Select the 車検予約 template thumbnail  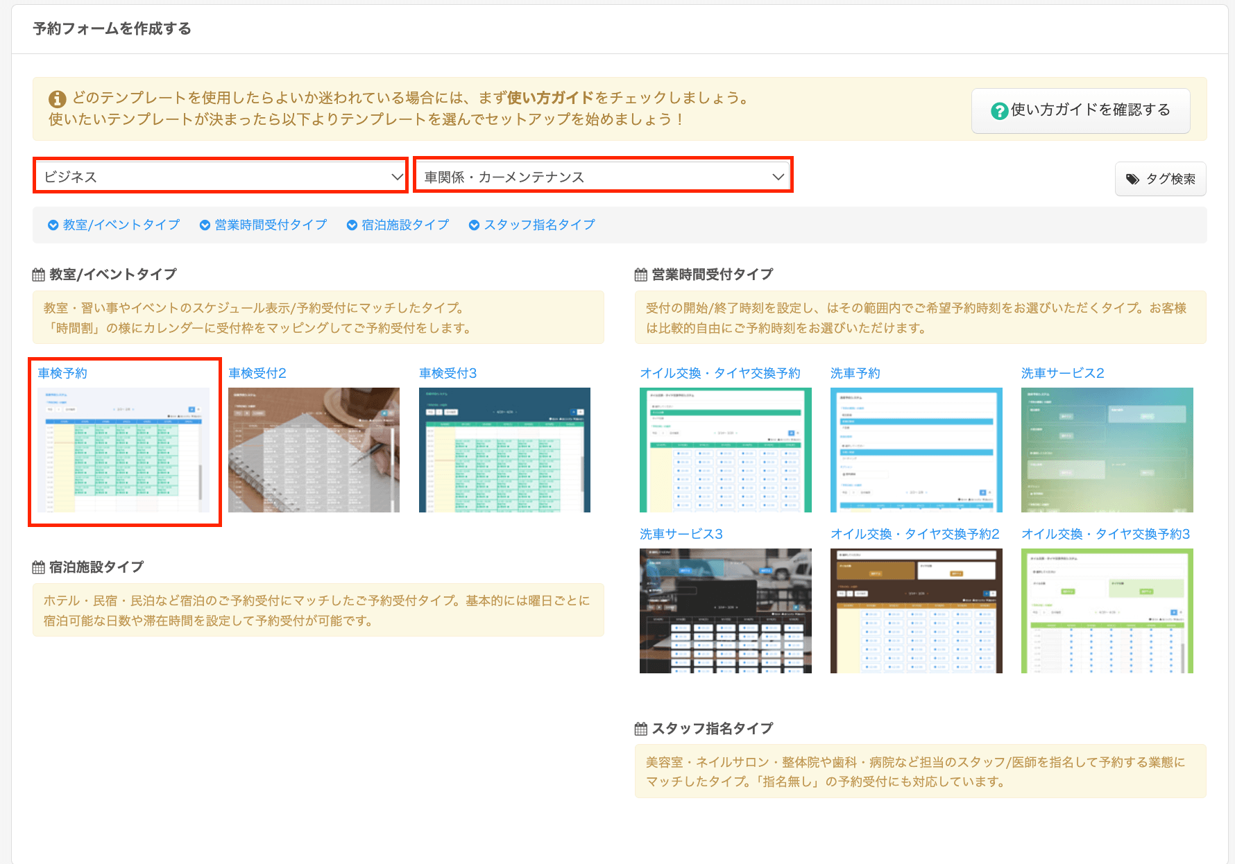point(123,449)
